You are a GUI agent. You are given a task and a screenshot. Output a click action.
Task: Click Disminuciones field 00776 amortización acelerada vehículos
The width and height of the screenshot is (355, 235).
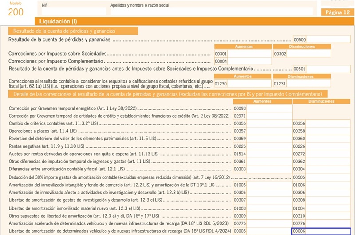click(x=328, y=223)
